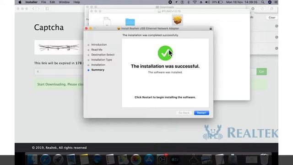Open the File menu
Image resolution: width=293 pixels, height=165 pixels.
click(43, 2)
